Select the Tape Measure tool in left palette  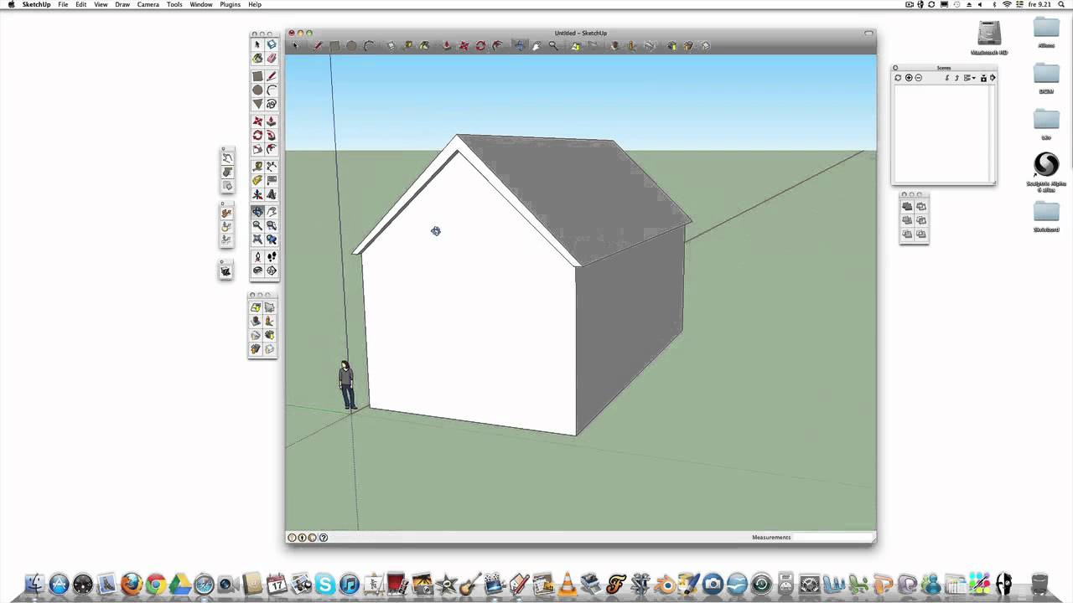257,166
